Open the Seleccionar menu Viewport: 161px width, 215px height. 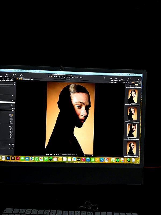[16, 70]
